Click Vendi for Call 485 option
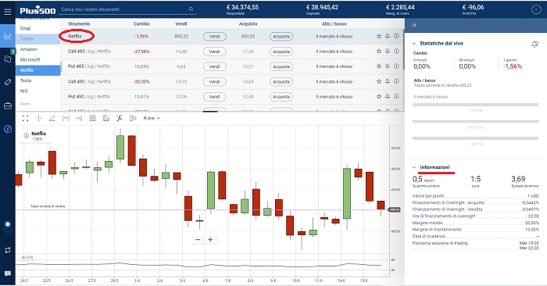The width and height of the screenshot is (547, 286). tap(215, 52)
